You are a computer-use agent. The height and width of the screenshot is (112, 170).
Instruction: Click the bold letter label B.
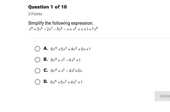(x=46, y=59)
